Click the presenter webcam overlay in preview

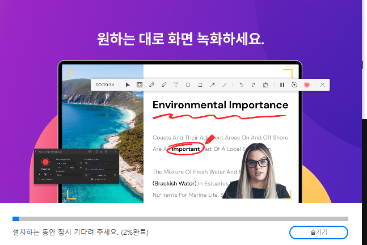(x=256, y=171)
